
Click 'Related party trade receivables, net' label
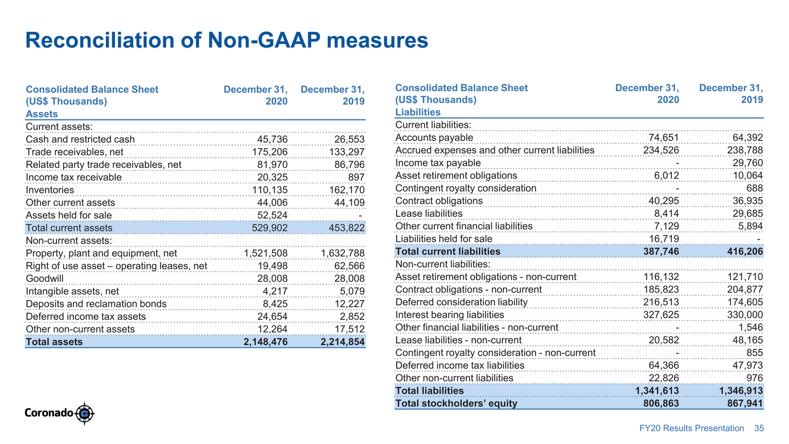(x=104, y=165)
